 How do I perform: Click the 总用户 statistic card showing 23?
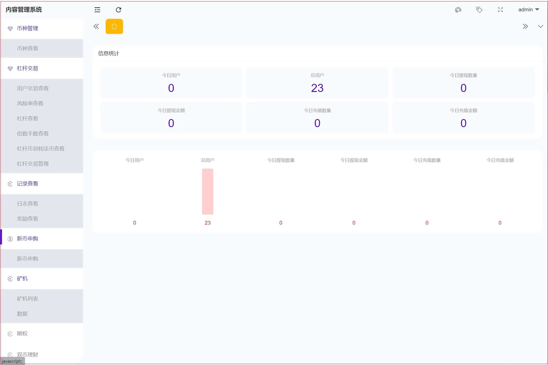pyautogui.click(x=317, y=83)
